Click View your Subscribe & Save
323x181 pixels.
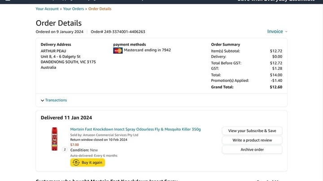click(252, 131)
